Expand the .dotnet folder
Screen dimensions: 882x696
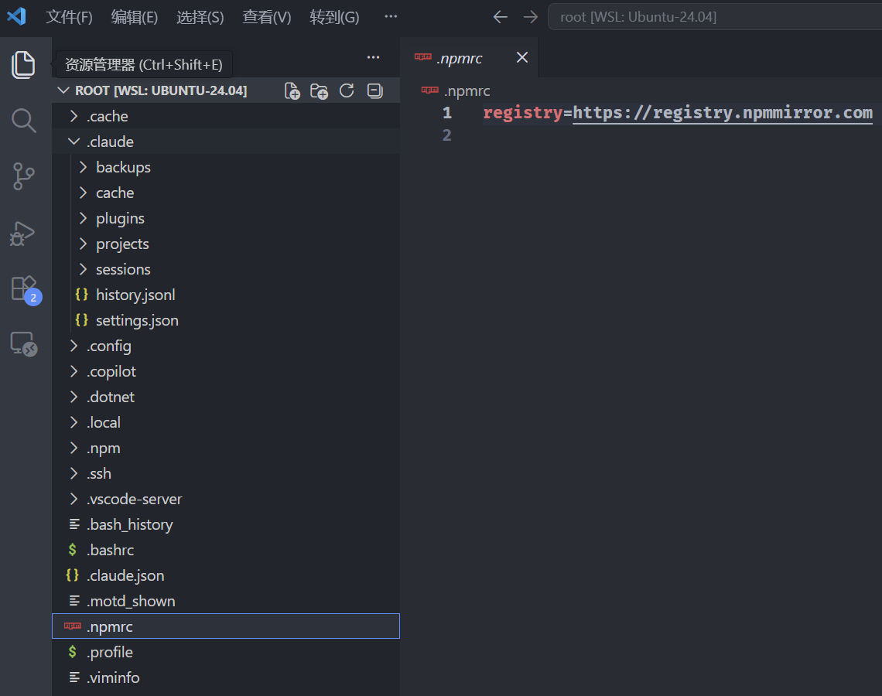click(226, 397)
